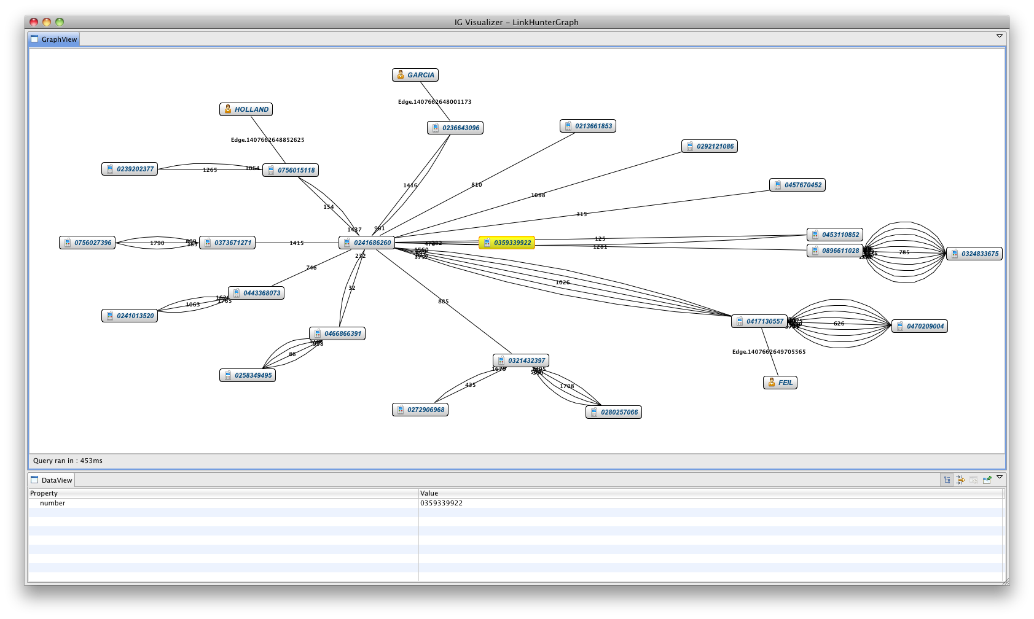The image size is (1034, 619).
Task: Select phone node 0457670452
Action: 797,185
